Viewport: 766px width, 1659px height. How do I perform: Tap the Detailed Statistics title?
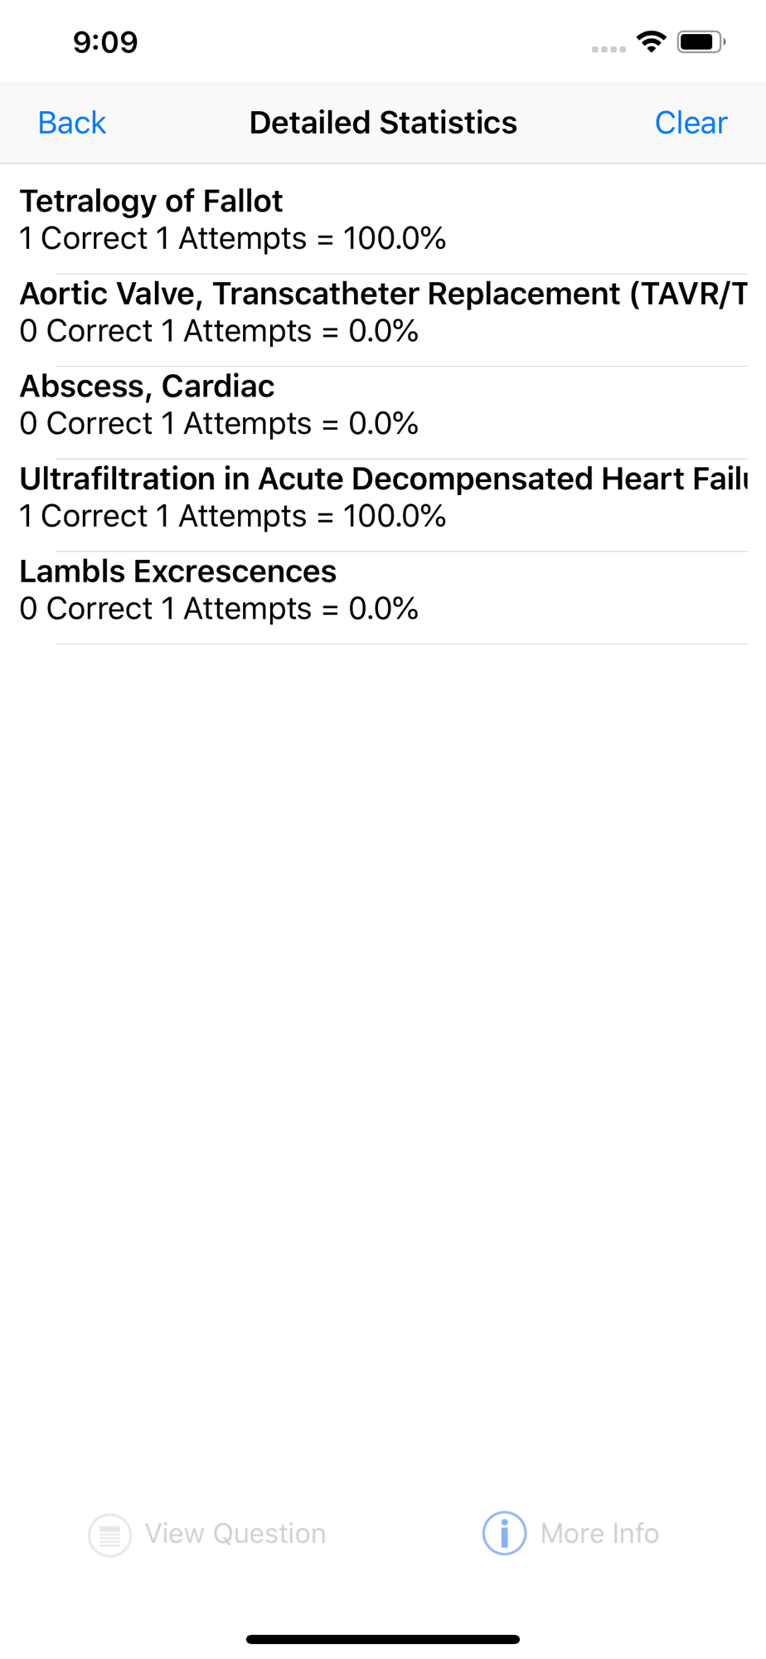383,123
